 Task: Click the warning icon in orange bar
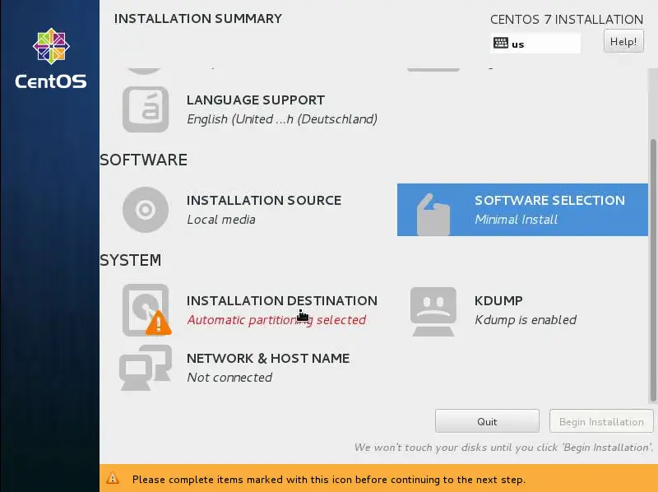(113, 478)
